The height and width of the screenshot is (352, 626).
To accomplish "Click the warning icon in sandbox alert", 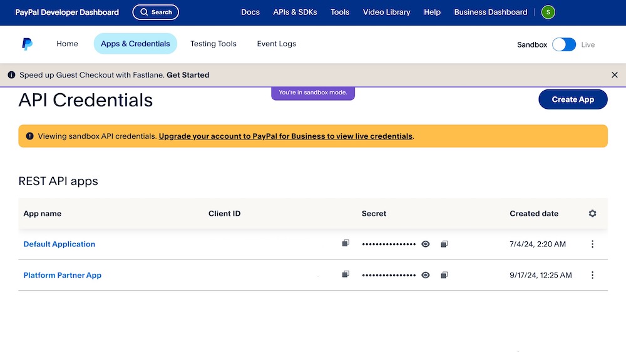I will coord(29,136).
